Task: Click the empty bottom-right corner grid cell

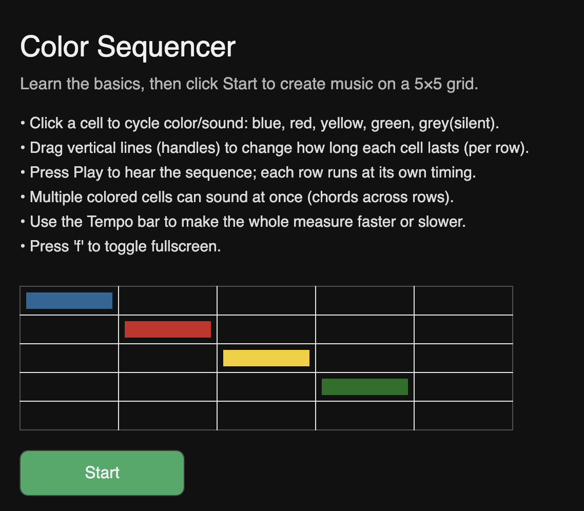Action: pyautogui.click(x=463, y=416)
